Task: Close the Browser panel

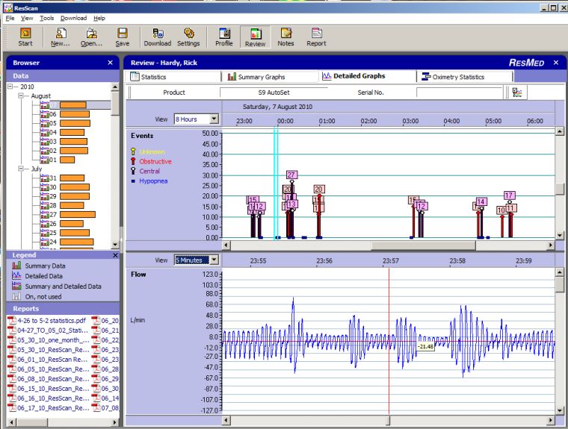Action: click(111, 63)
